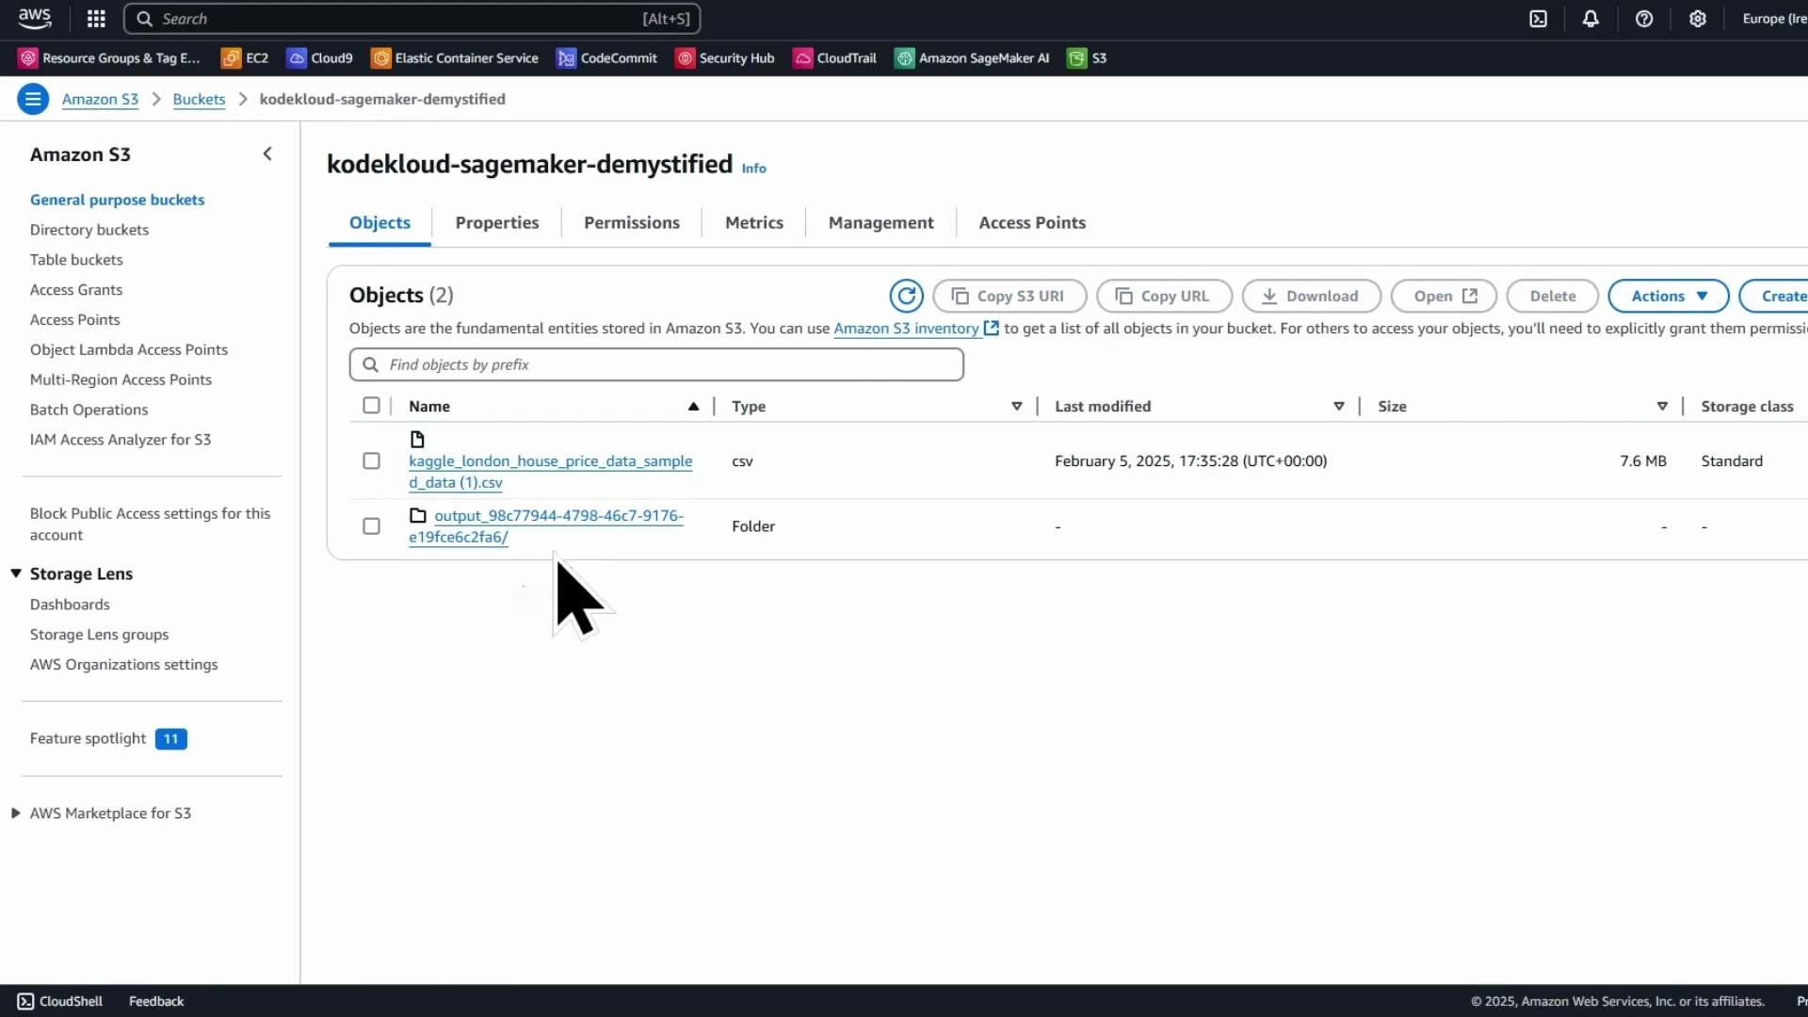Select all objects checkbox in header

pyautogui.click(x=371, y=406)
